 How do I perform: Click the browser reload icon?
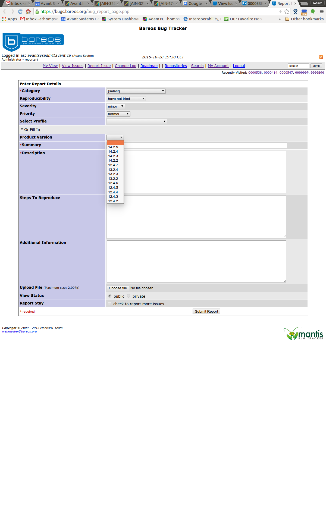pos(20,11)
